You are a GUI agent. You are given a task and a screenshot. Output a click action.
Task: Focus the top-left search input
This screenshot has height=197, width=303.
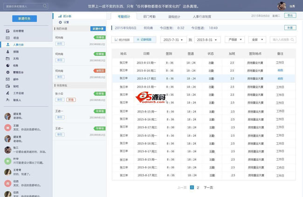(x=26, y=6)
